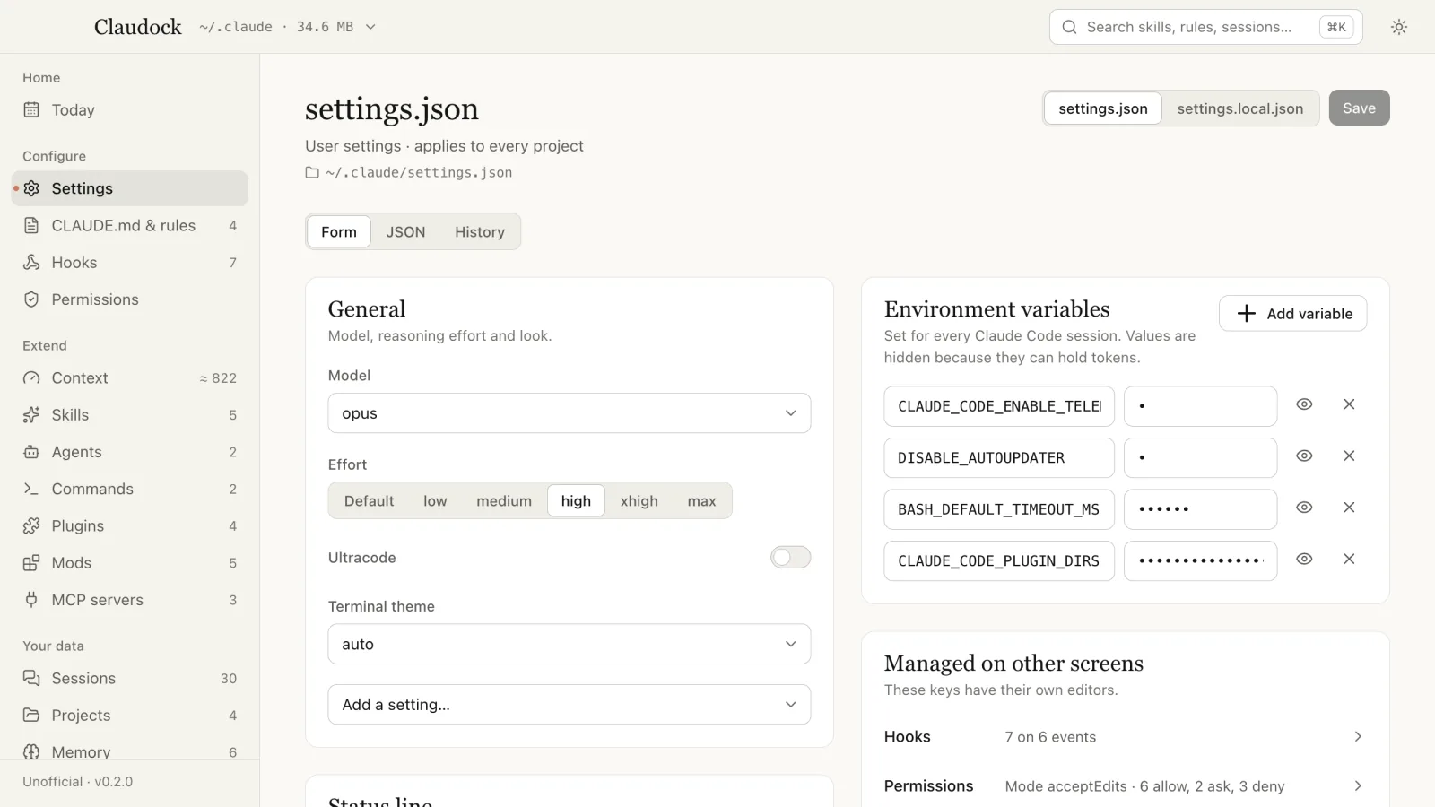Reveal the DISABLE_AUTOUPDATER value

click(x=1304, y=456)
